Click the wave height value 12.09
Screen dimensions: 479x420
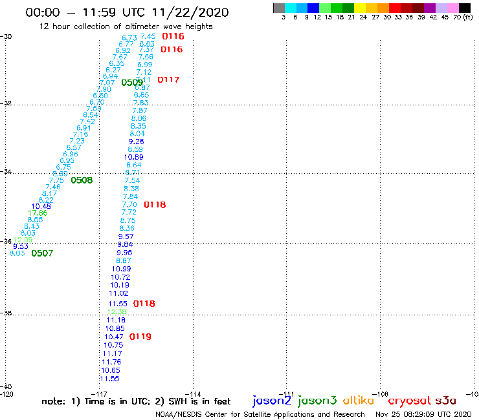23,240
